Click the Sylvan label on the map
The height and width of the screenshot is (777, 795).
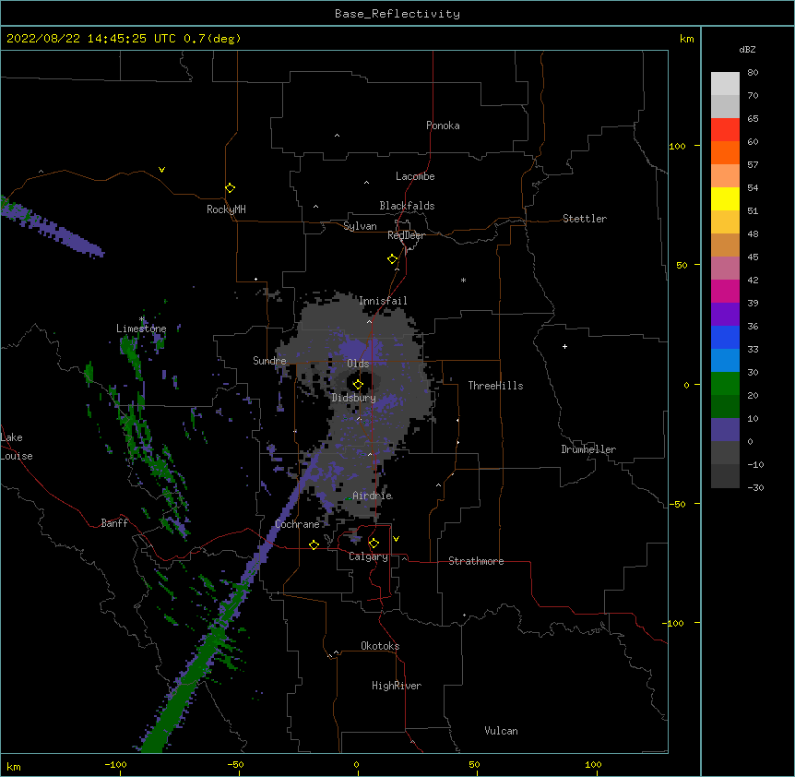point(360,226)
